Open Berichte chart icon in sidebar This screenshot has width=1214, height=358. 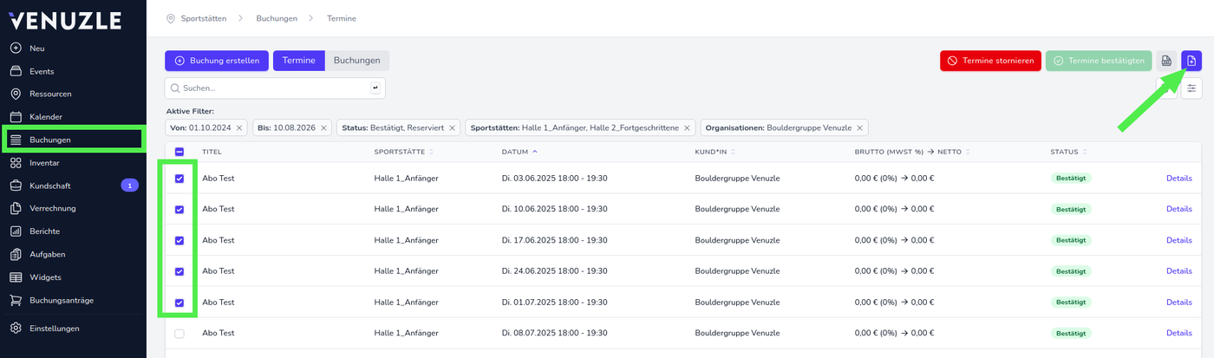16,231
